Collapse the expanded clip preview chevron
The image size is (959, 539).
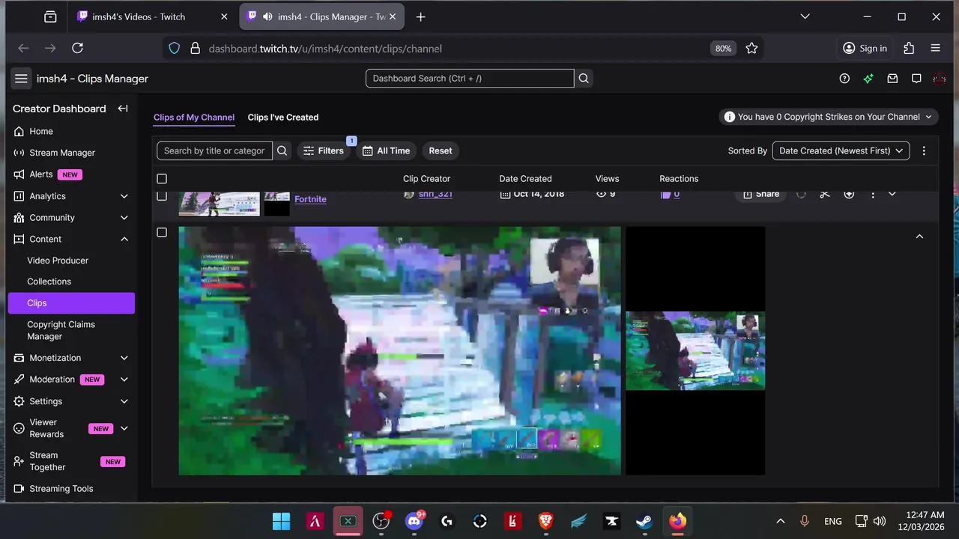click(919, 237)
